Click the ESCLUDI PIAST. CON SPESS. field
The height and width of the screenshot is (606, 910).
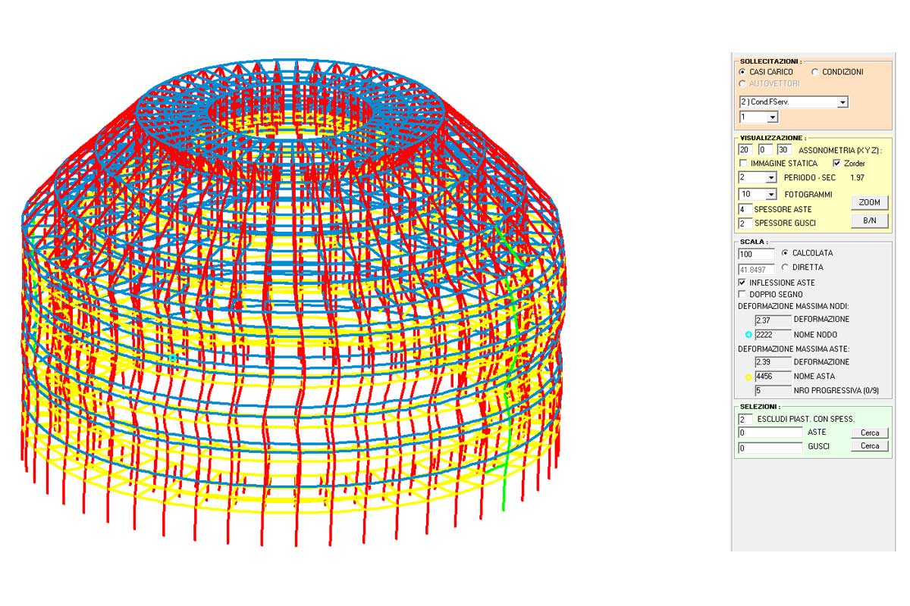click(745, 419)
